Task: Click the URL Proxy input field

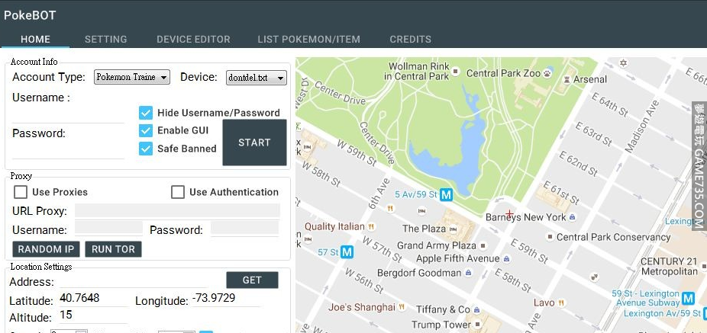Action: (177, 210)
